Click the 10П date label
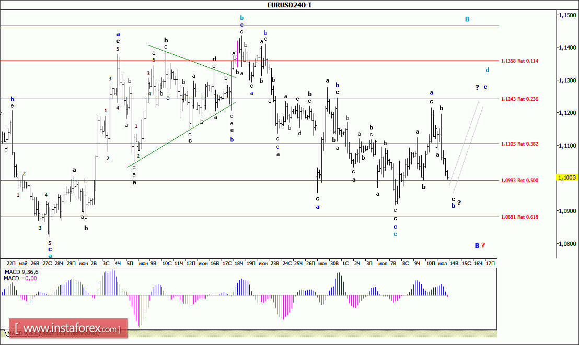The image size is (579, 345). pos(431,263)
